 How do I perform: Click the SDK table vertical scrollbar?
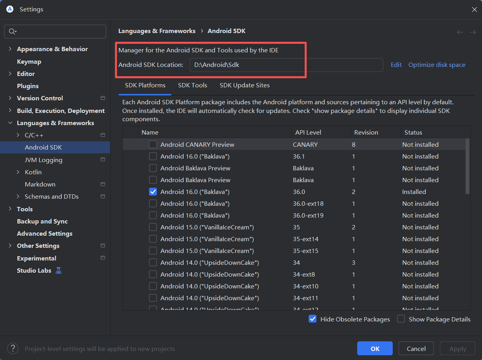(x=467, y=166)
